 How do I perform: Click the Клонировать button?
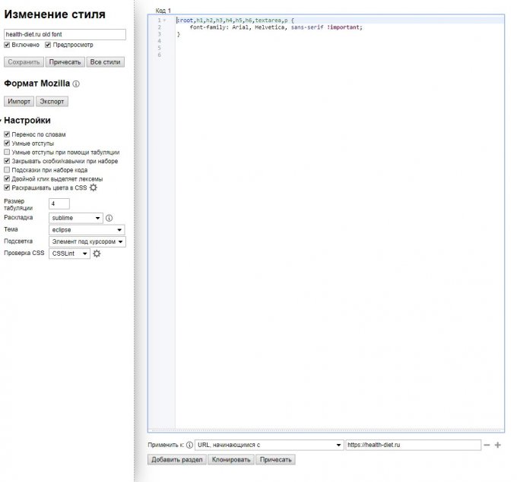230,459
